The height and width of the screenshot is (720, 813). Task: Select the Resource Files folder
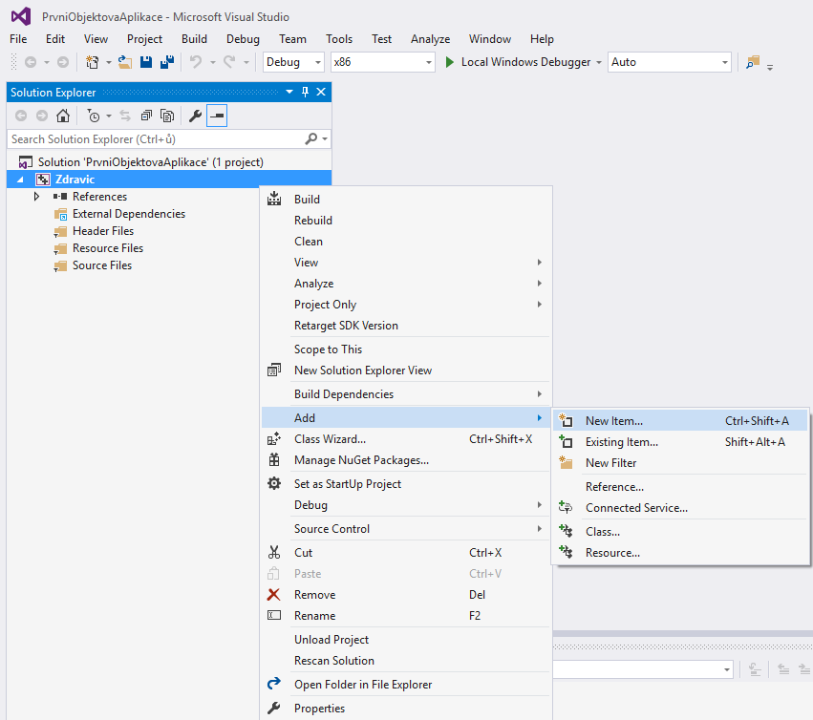point(108,247)
